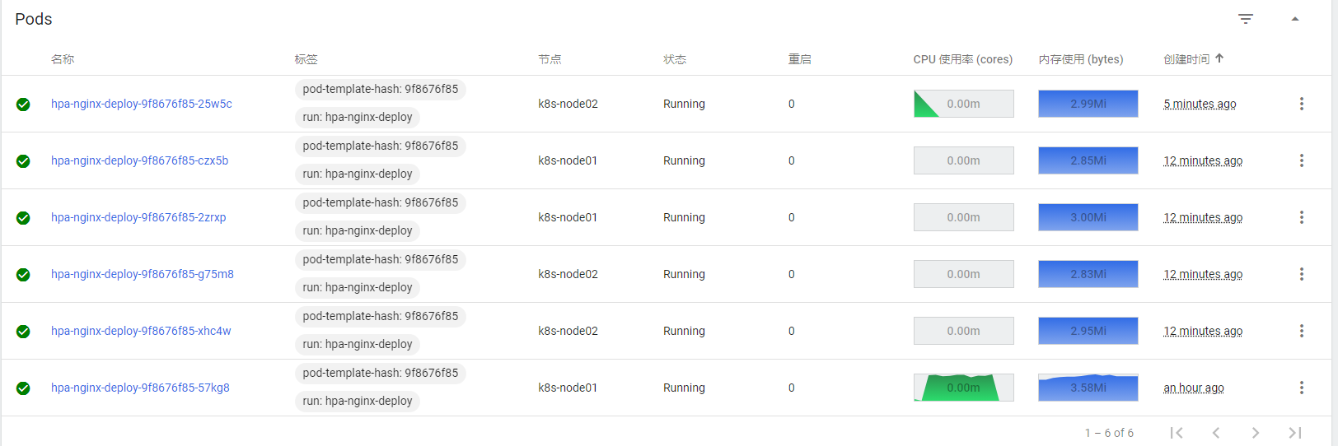Viewport: 1338px width, 446px height.
Task: Open actions menu for hpa-nginx-deploy-9f8676f85-25w5c
Action: [1302, 104]
